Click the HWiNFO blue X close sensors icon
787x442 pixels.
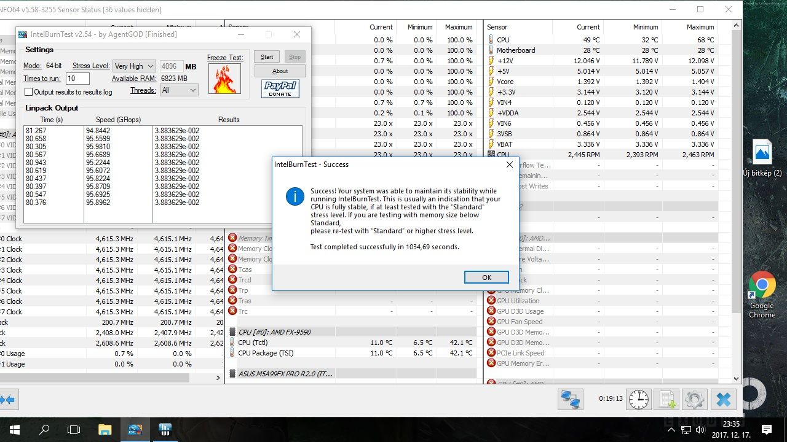tap(724, 399)
